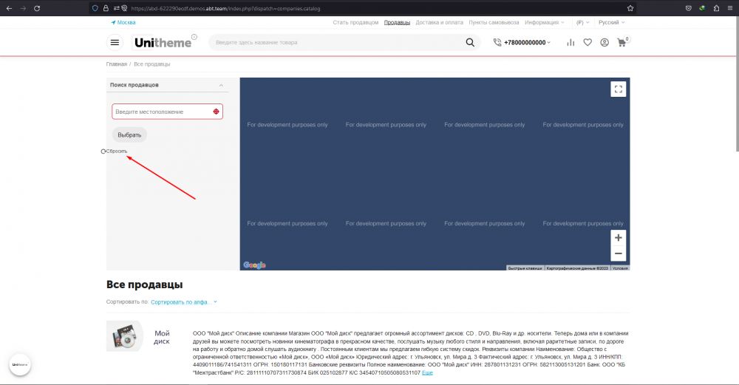
Task: Open the hamburger catalog menu
Action: tap(115, 43)
